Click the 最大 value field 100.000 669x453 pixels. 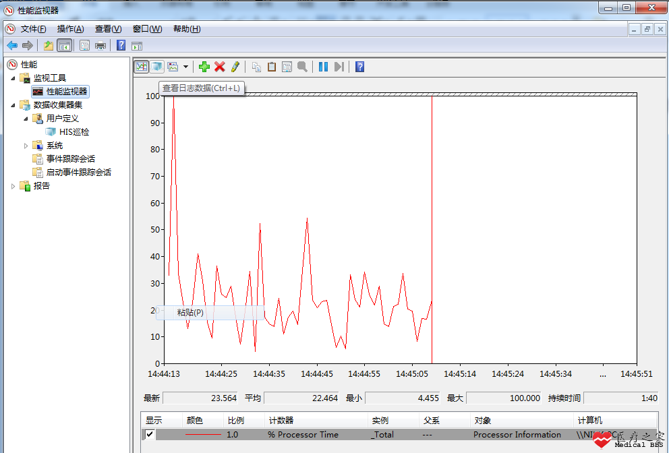coord(504,398)
